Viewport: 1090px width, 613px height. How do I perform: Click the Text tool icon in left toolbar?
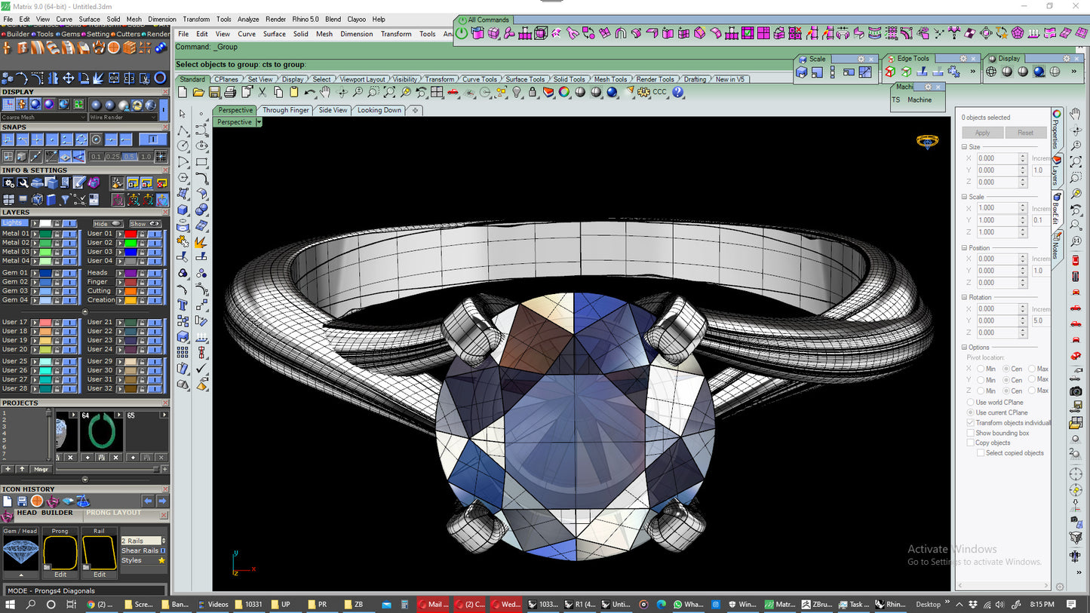183,305
